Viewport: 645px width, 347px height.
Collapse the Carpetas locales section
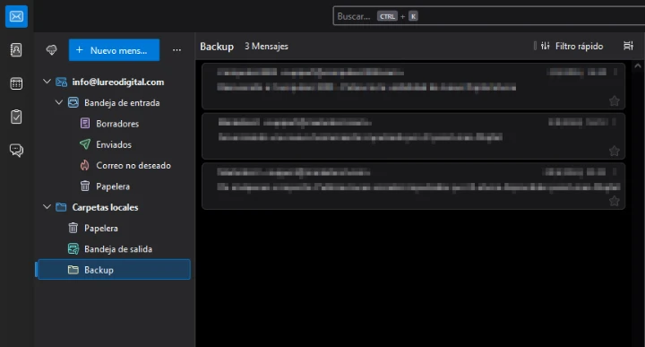tap(47, 206)
